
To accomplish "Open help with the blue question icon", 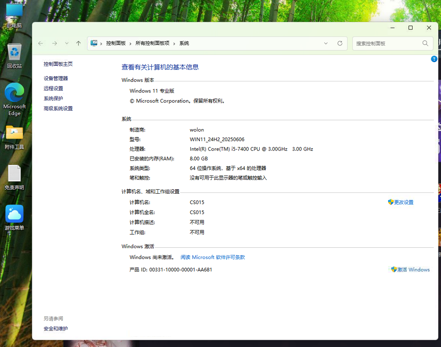I will pyautogui.click(x=434, y=59).
